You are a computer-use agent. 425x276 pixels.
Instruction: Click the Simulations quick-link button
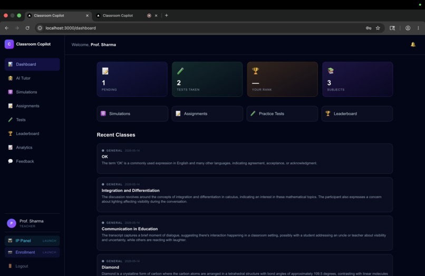(x=132, y=113)
